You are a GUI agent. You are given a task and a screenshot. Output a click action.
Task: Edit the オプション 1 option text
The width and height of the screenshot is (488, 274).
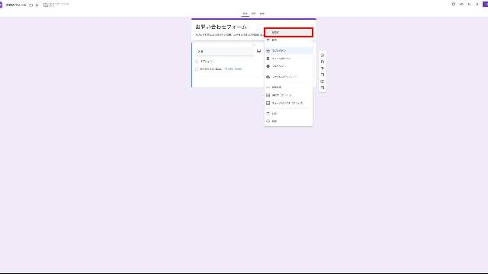pos(207,62)
